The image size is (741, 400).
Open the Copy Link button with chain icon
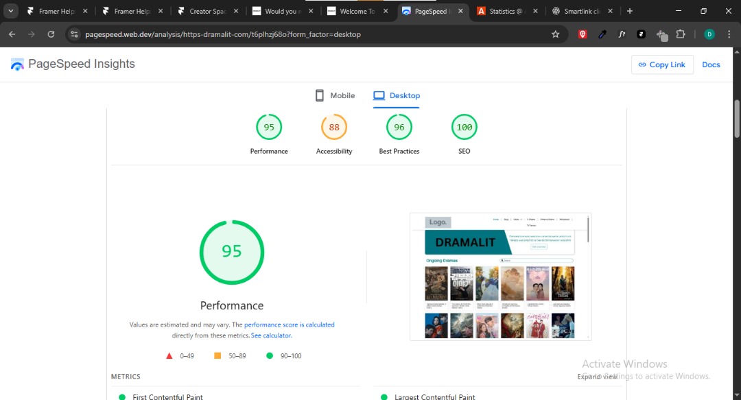(x=661, y=64)
